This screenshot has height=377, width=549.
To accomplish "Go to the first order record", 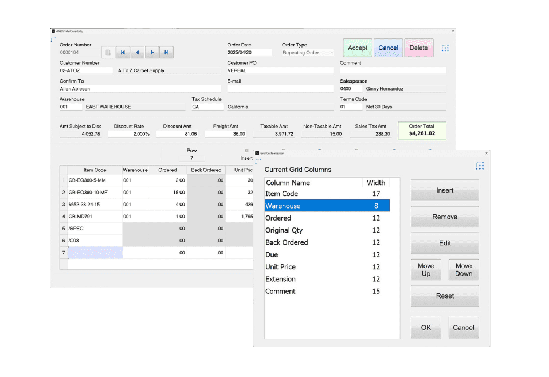I will [x=123, y=52].
